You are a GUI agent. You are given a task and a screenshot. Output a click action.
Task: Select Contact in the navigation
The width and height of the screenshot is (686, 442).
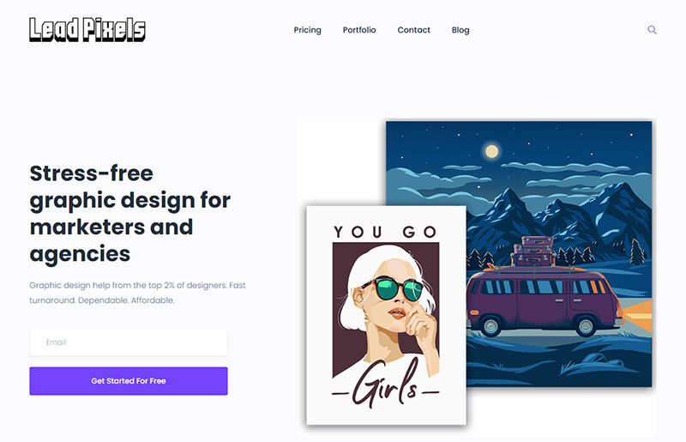click(x=413, y=30)
